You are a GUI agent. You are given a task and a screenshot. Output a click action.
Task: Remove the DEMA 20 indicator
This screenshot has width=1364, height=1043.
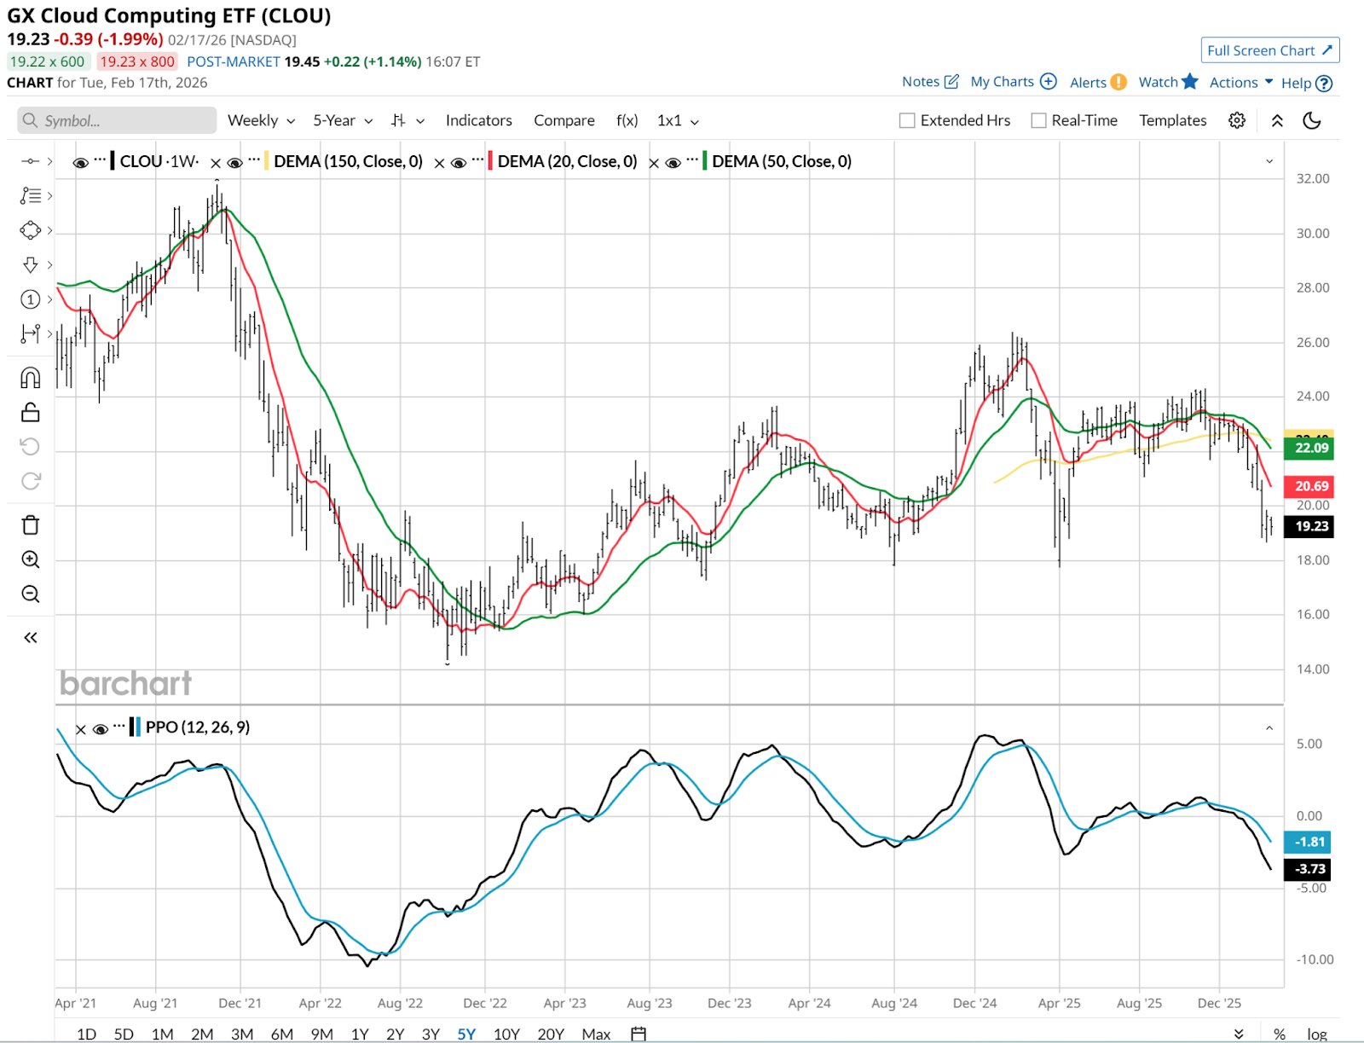(439, 163)
